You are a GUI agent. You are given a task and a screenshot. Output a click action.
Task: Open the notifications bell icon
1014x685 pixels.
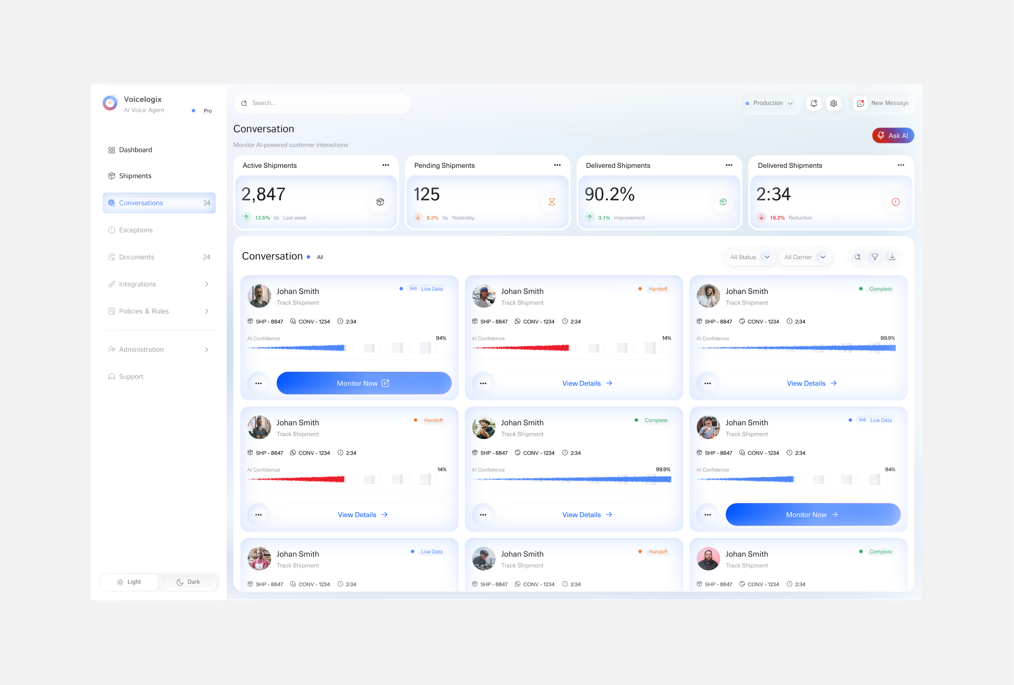(x=813, y=103)
